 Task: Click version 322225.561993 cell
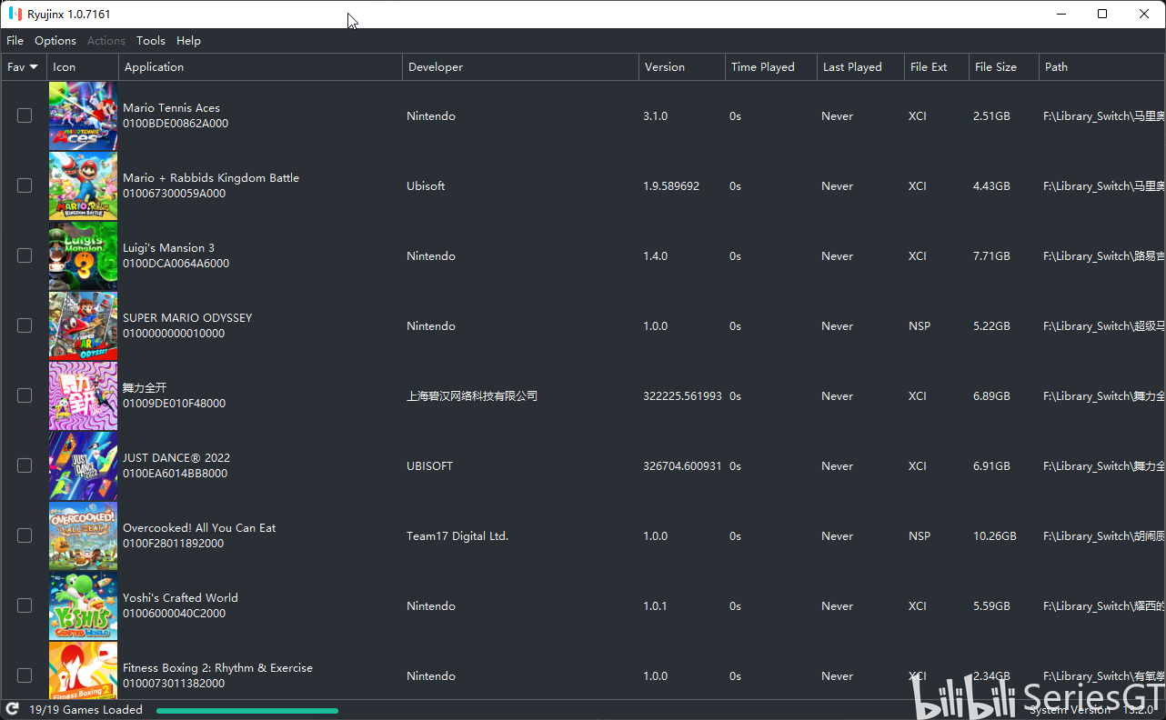(x=682, y=396)
